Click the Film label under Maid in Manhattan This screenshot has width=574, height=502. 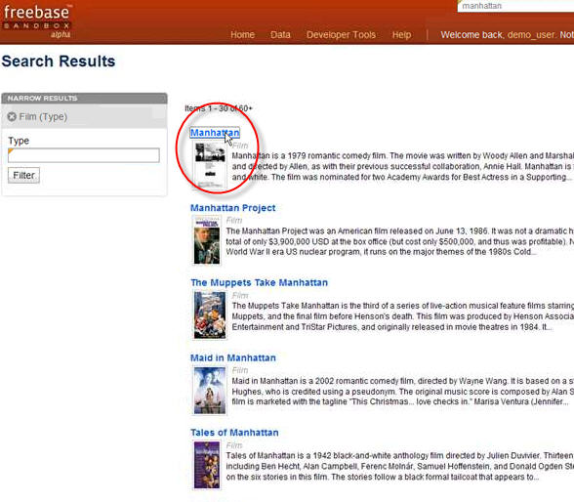click(x=240, y=370)
